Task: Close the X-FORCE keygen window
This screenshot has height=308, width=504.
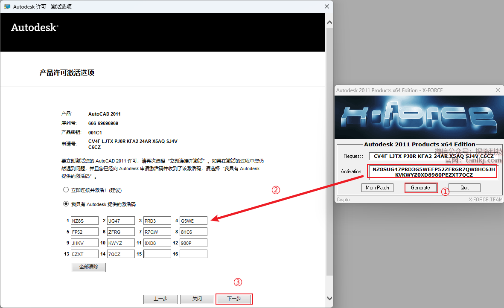Action: (x=498, y=90)
